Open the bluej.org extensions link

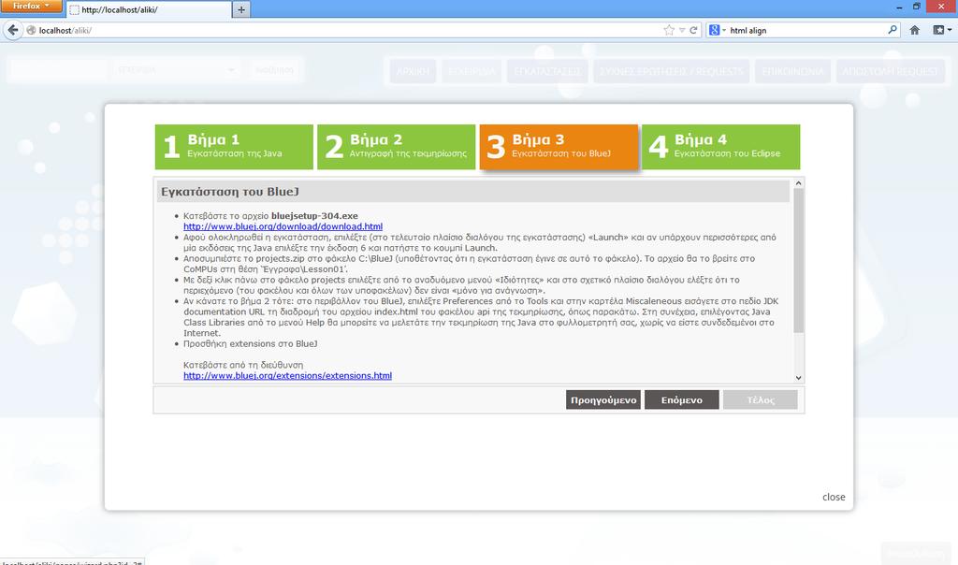pos(288,376)
